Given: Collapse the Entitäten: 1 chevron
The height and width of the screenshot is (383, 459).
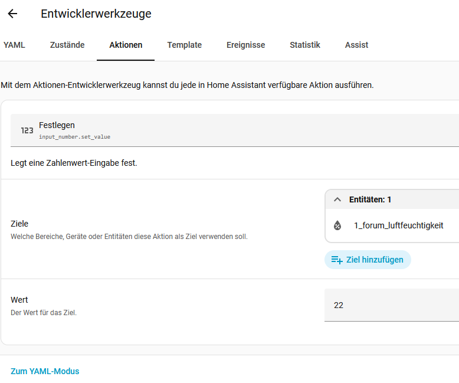Looking at the screenshot, I should point(337,199).
